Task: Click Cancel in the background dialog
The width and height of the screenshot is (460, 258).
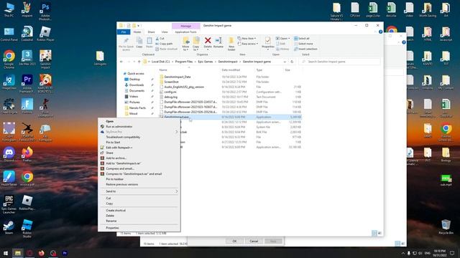Action: (254, 242)
